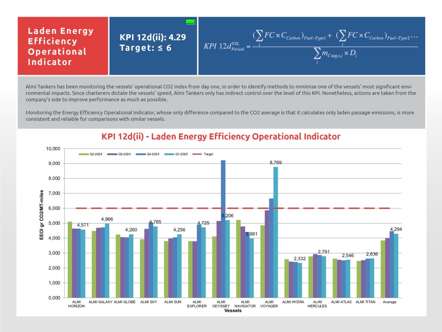Click the 'Vessels' x-axis title
Viewport: 442px width, 332px height.
point(233,310)
